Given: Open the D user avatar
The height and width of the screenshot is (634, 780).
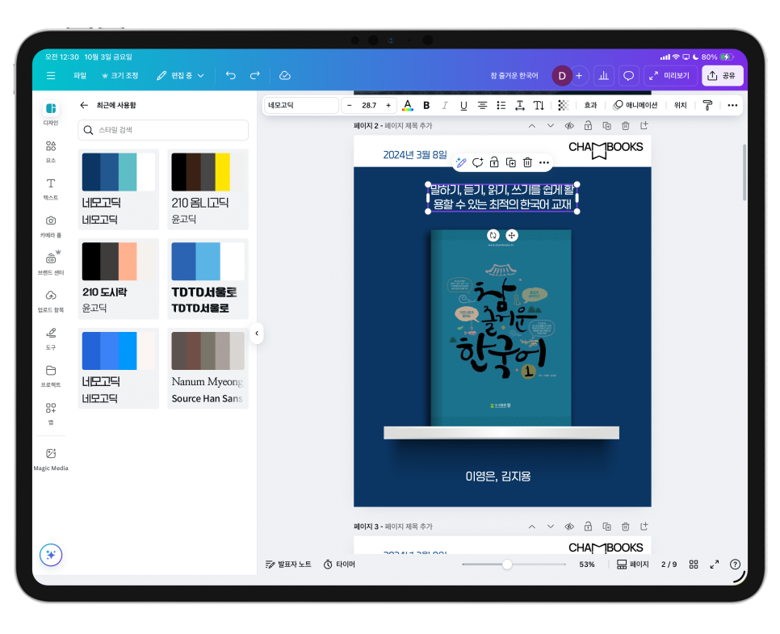Looking at the screenshot, I should click(562, 76).
